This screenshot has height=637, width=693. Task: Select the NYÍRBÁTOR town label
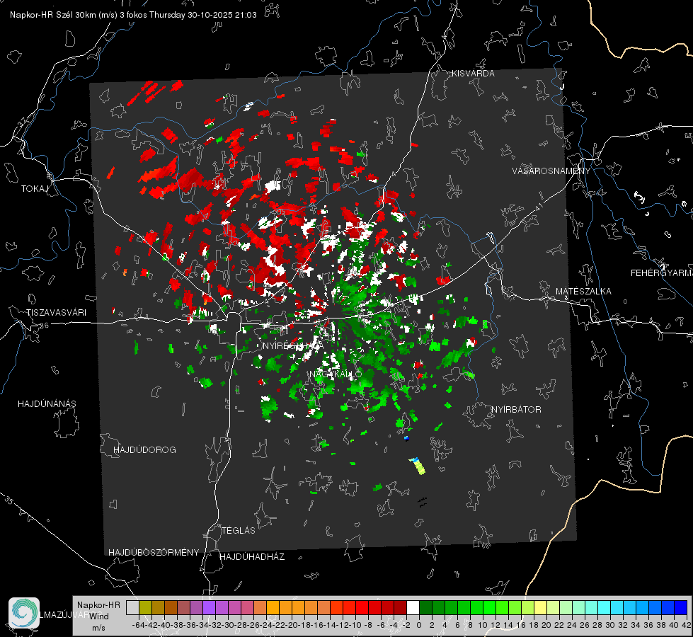[x=516, y=409]
